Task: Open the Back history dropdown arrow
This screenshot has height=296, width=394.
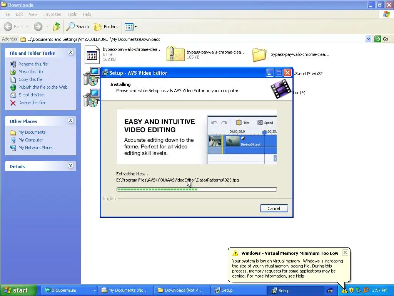Action: pos(27,27)
